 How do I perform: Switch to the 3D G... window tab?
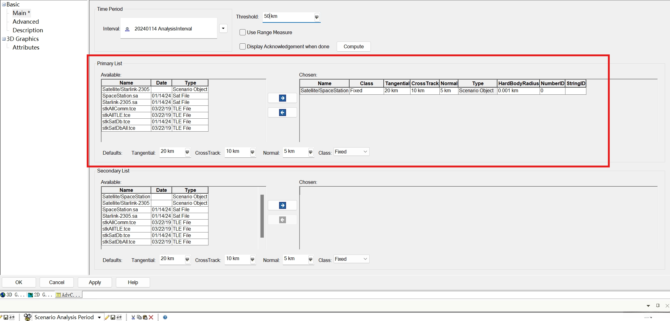[x=13, y=295]
